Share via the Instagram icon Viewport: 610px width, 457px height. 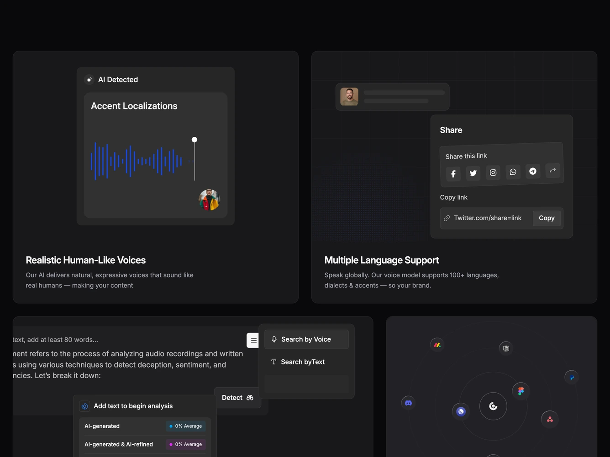pyautogui.click(x=493, y=172)
